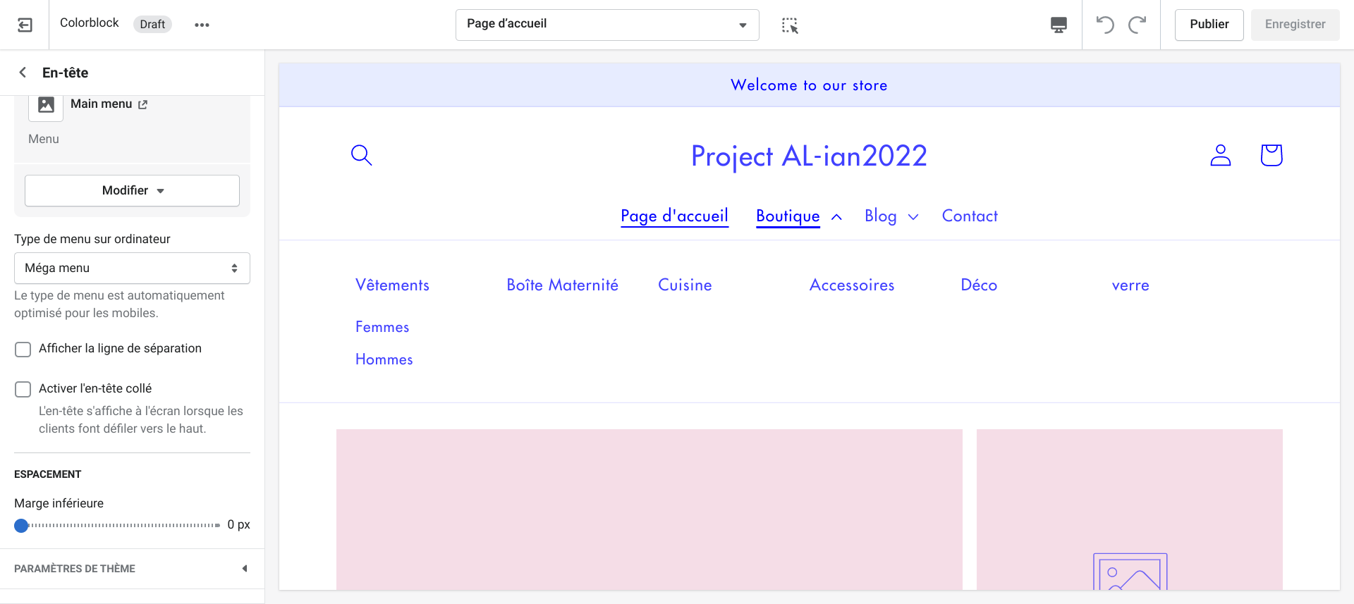
Task: Click the Marge inférieure slider handle
Action: pyautogui.click(x=21, y=526)
